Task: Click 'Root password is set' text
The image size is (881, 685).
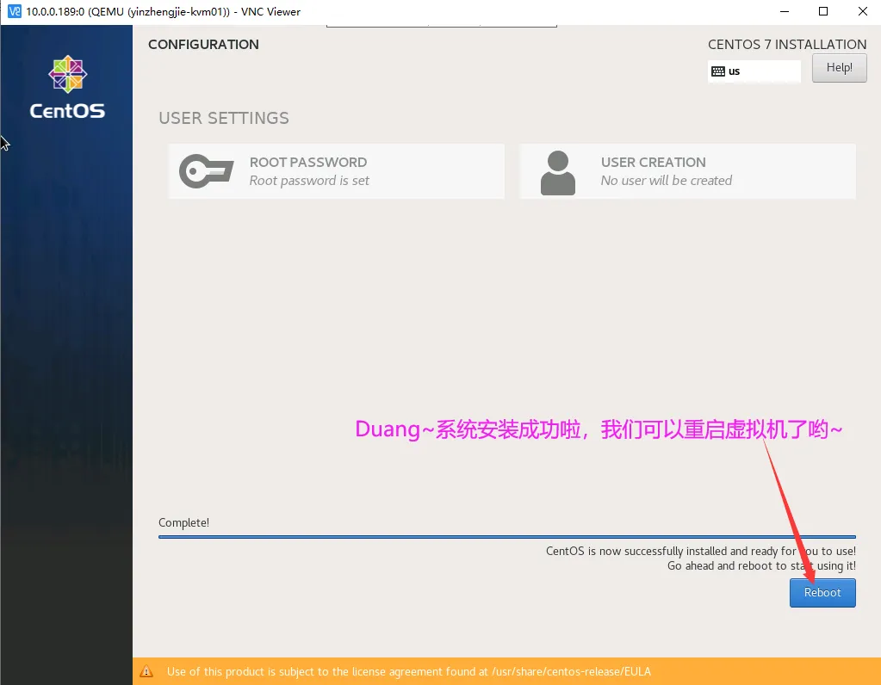Action: (x=309, y=181)
